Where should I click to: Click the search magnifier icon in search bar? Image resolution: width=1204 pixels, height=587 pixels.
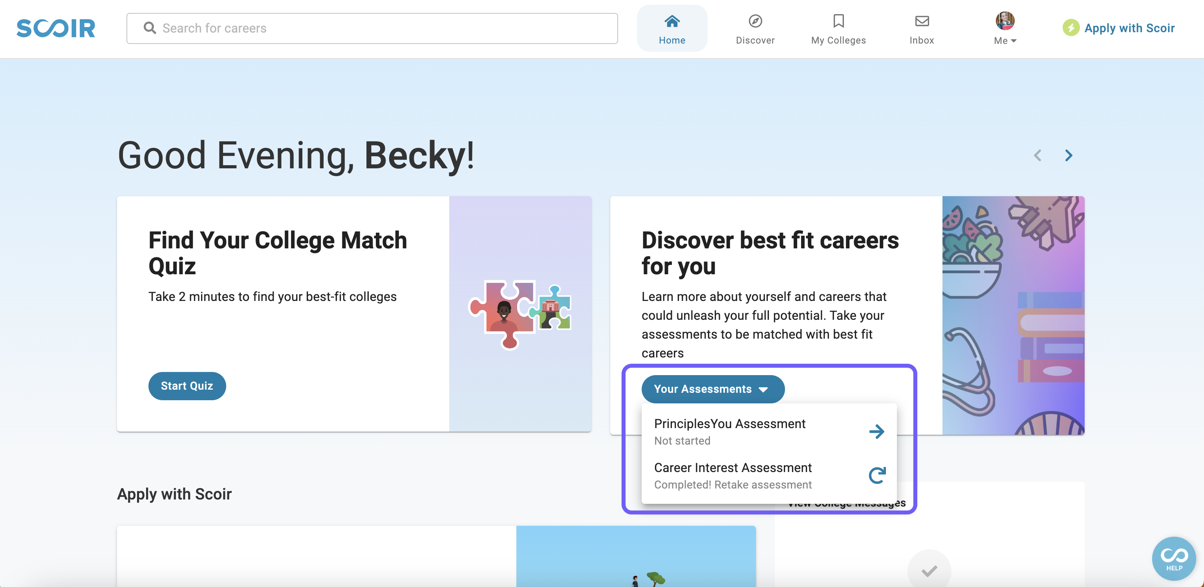(149, 28)
